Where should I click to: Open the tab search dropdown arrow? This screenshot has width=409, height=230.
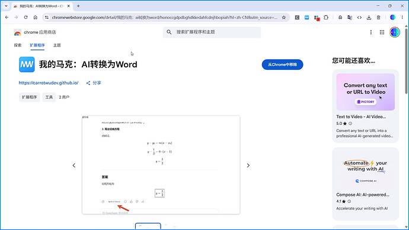click(x=7, y=6)
